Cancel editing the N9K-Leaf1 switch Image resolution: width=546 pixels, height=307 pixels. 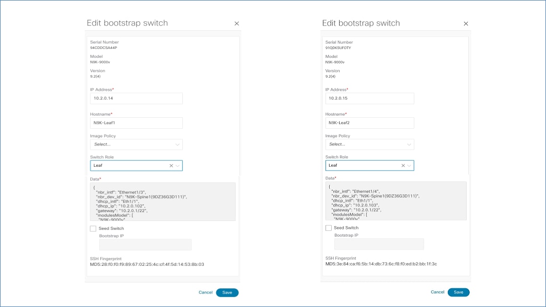205,292
